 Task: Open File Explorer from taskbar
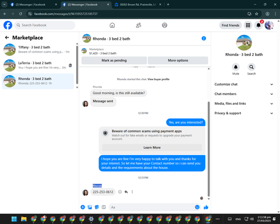[x=24, y=219]
